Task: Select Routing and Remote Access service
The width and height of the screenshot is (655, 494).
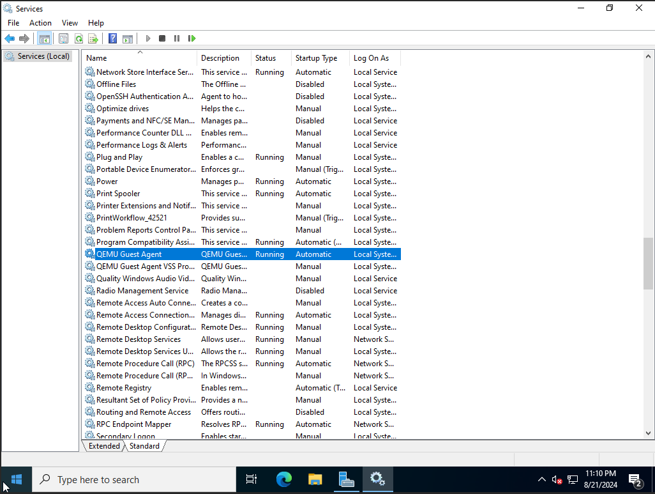Action: (243, 412)
